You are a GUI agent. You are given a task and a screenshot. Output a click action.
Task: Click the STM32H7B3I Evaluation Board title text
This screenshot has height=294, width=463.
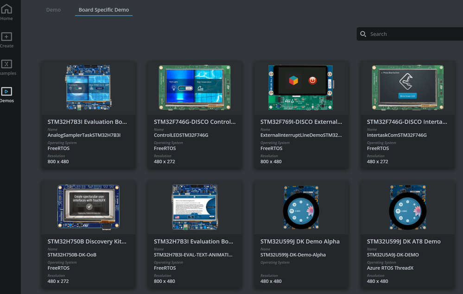(86, 122)
